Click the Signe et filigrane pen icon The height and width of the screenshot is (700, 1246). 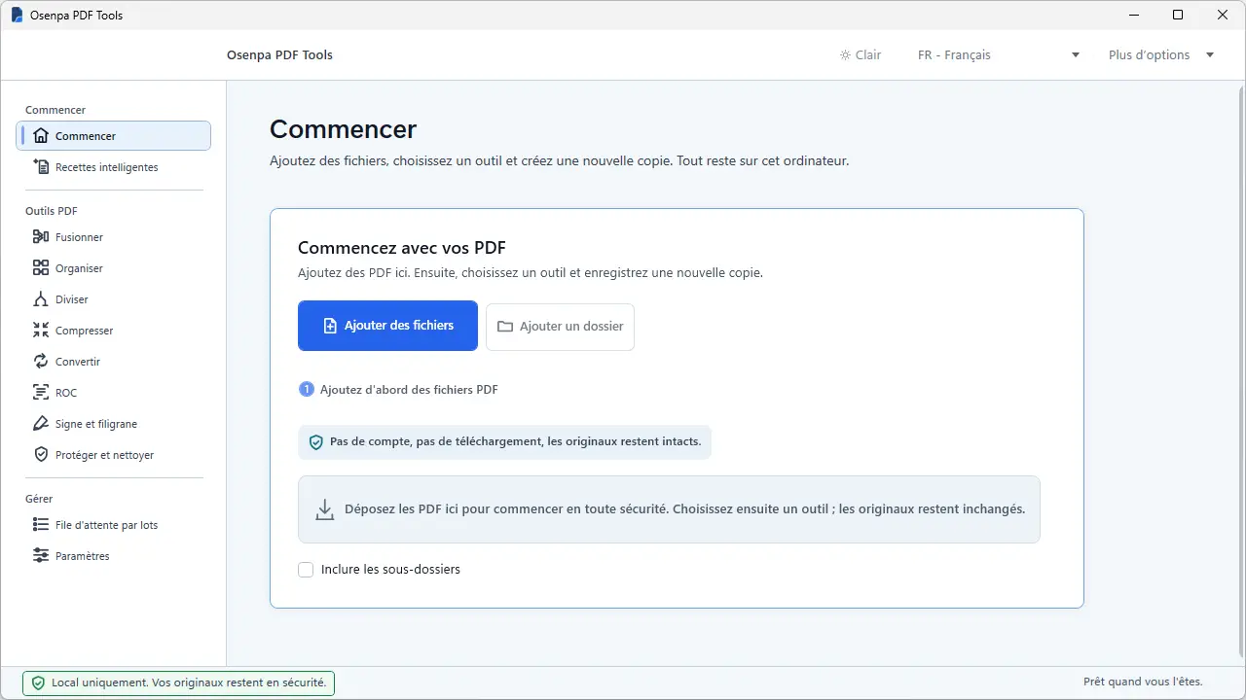point(41,424)
